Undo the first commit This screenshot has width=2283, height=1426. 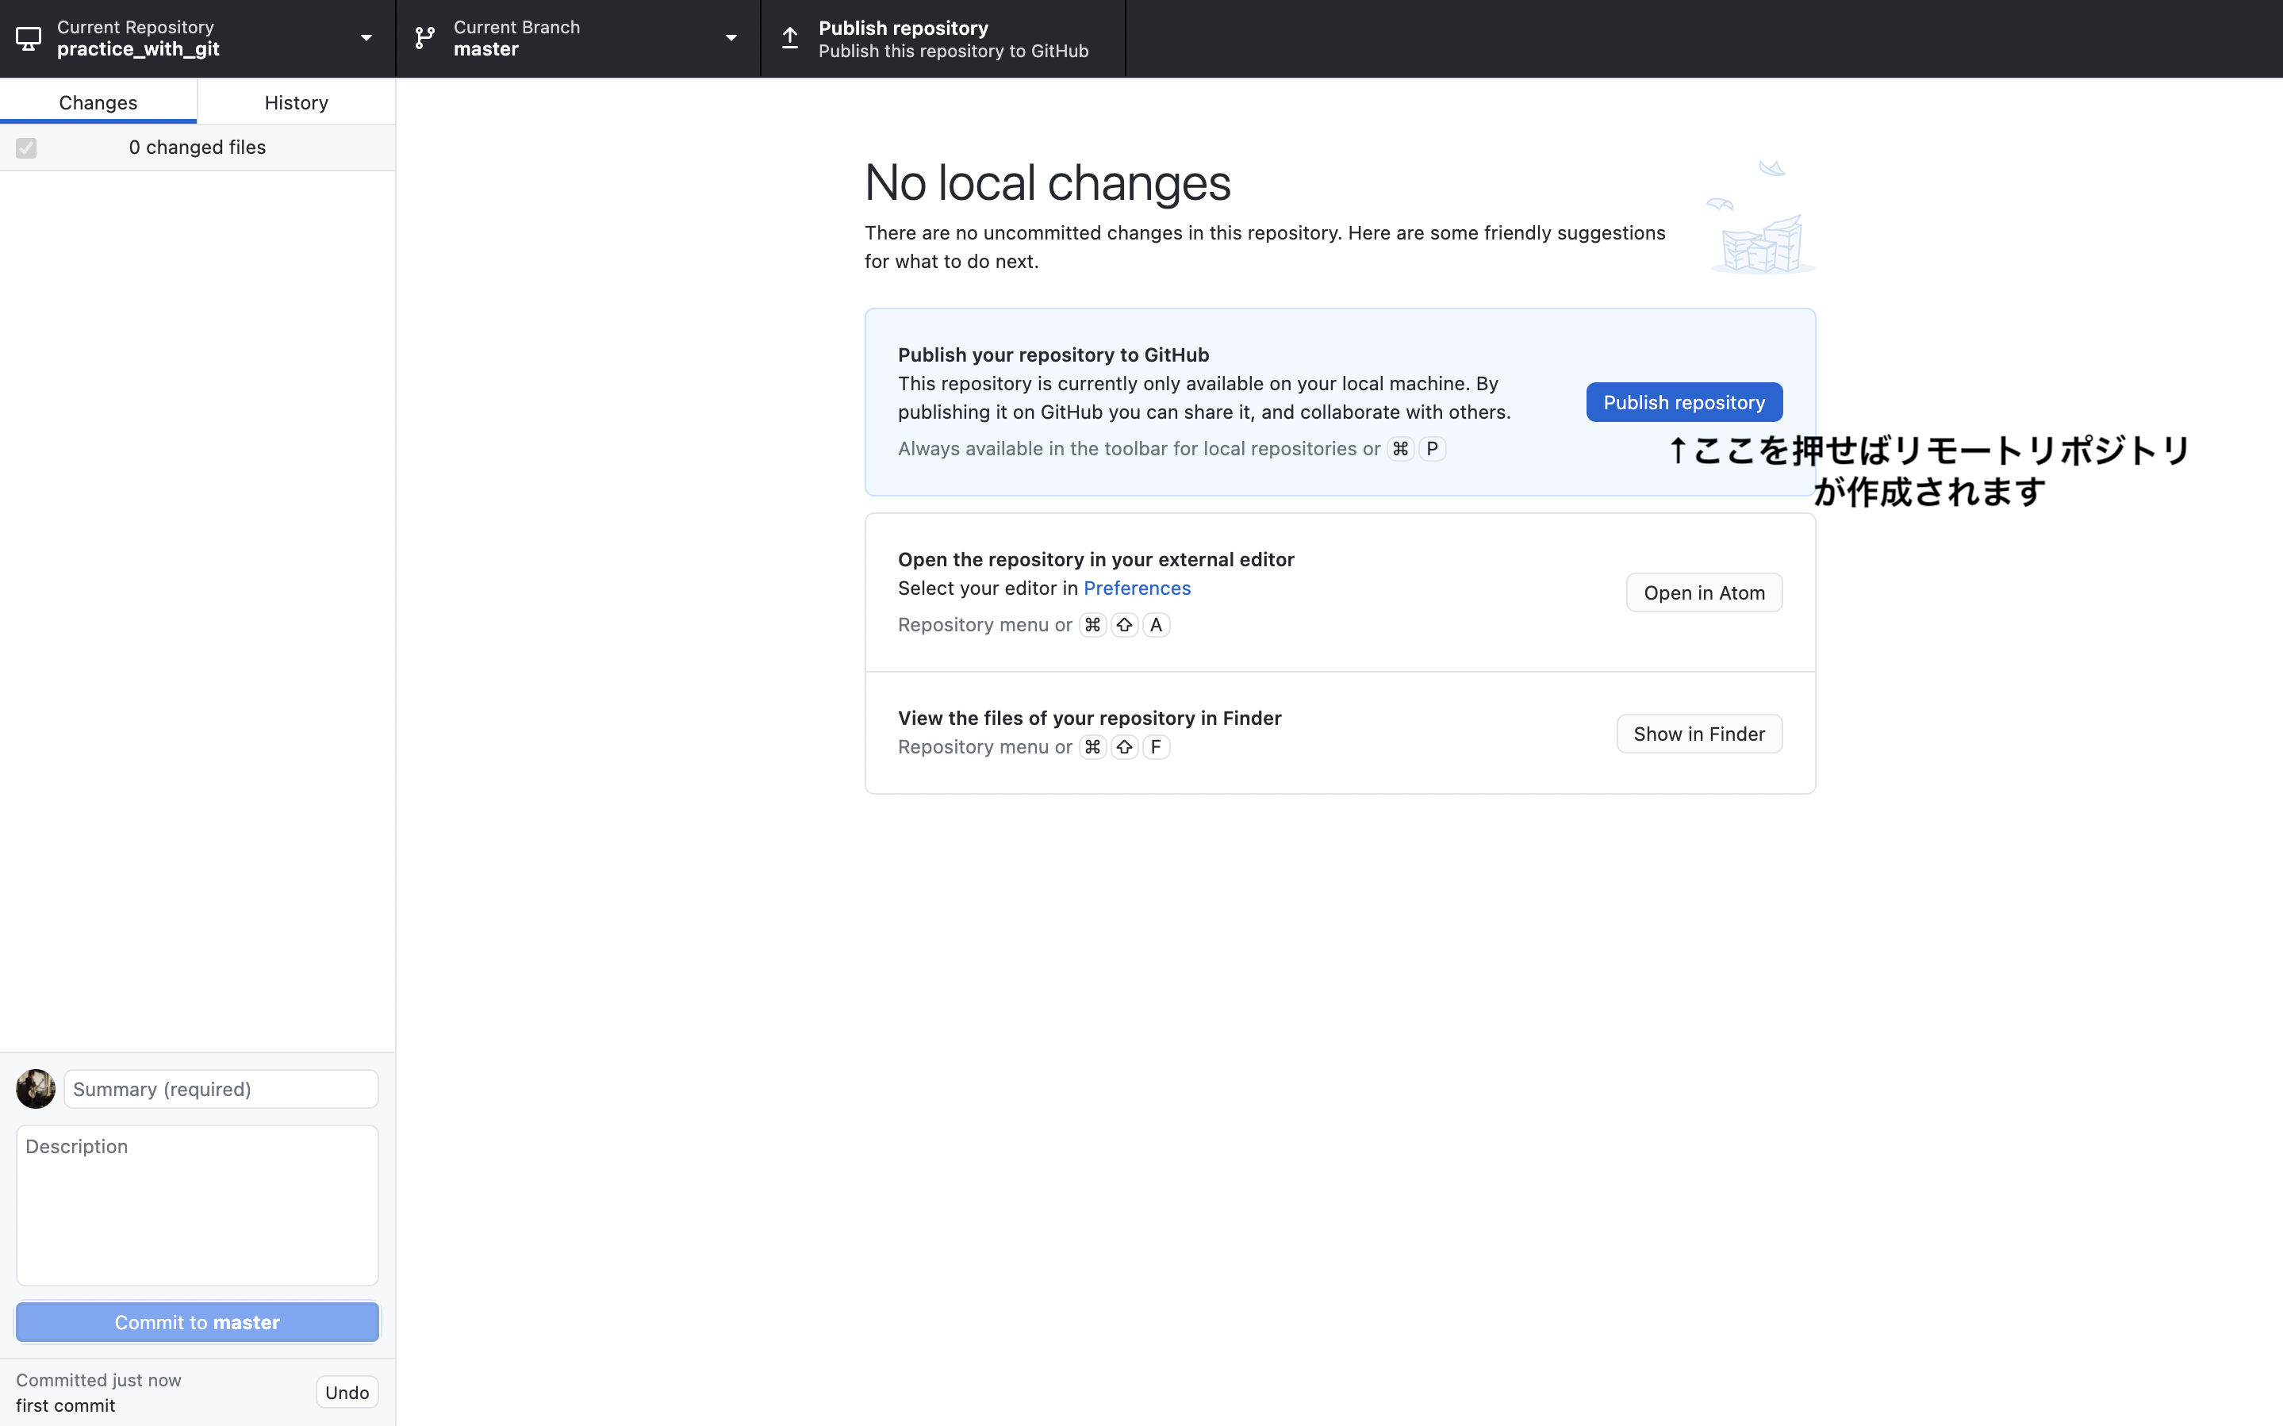[347, 1392]
